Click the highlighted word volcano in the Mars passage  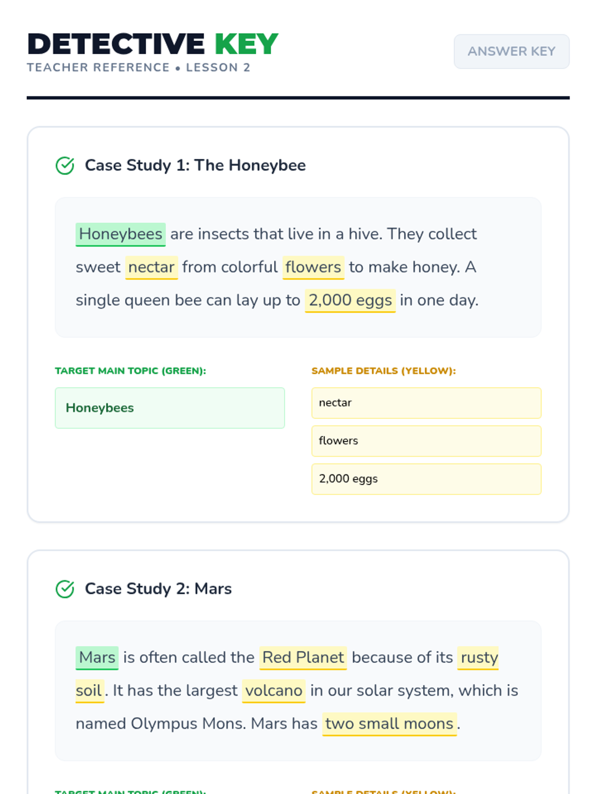coord(274,690)
